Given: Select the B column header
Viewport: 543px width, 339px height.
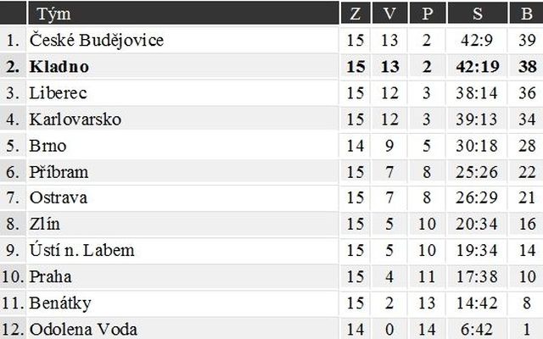Looking at the screenshot, I should tap(526, 14).
